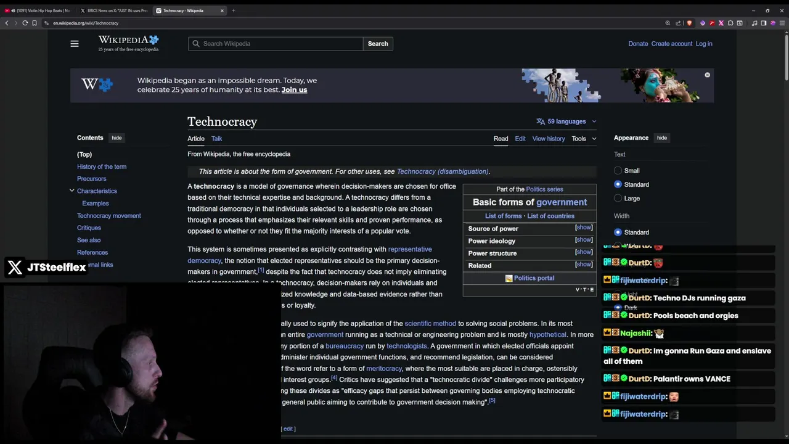
Task: Bookmark this page using the bookmark icon
Action: [x=35, y=23]
